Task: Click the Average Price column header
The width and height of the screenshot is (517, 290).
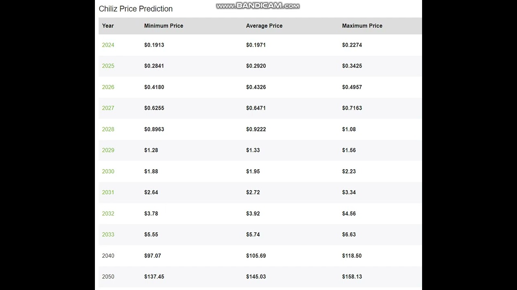Action: pyautogui.click(x=264, y=26)
